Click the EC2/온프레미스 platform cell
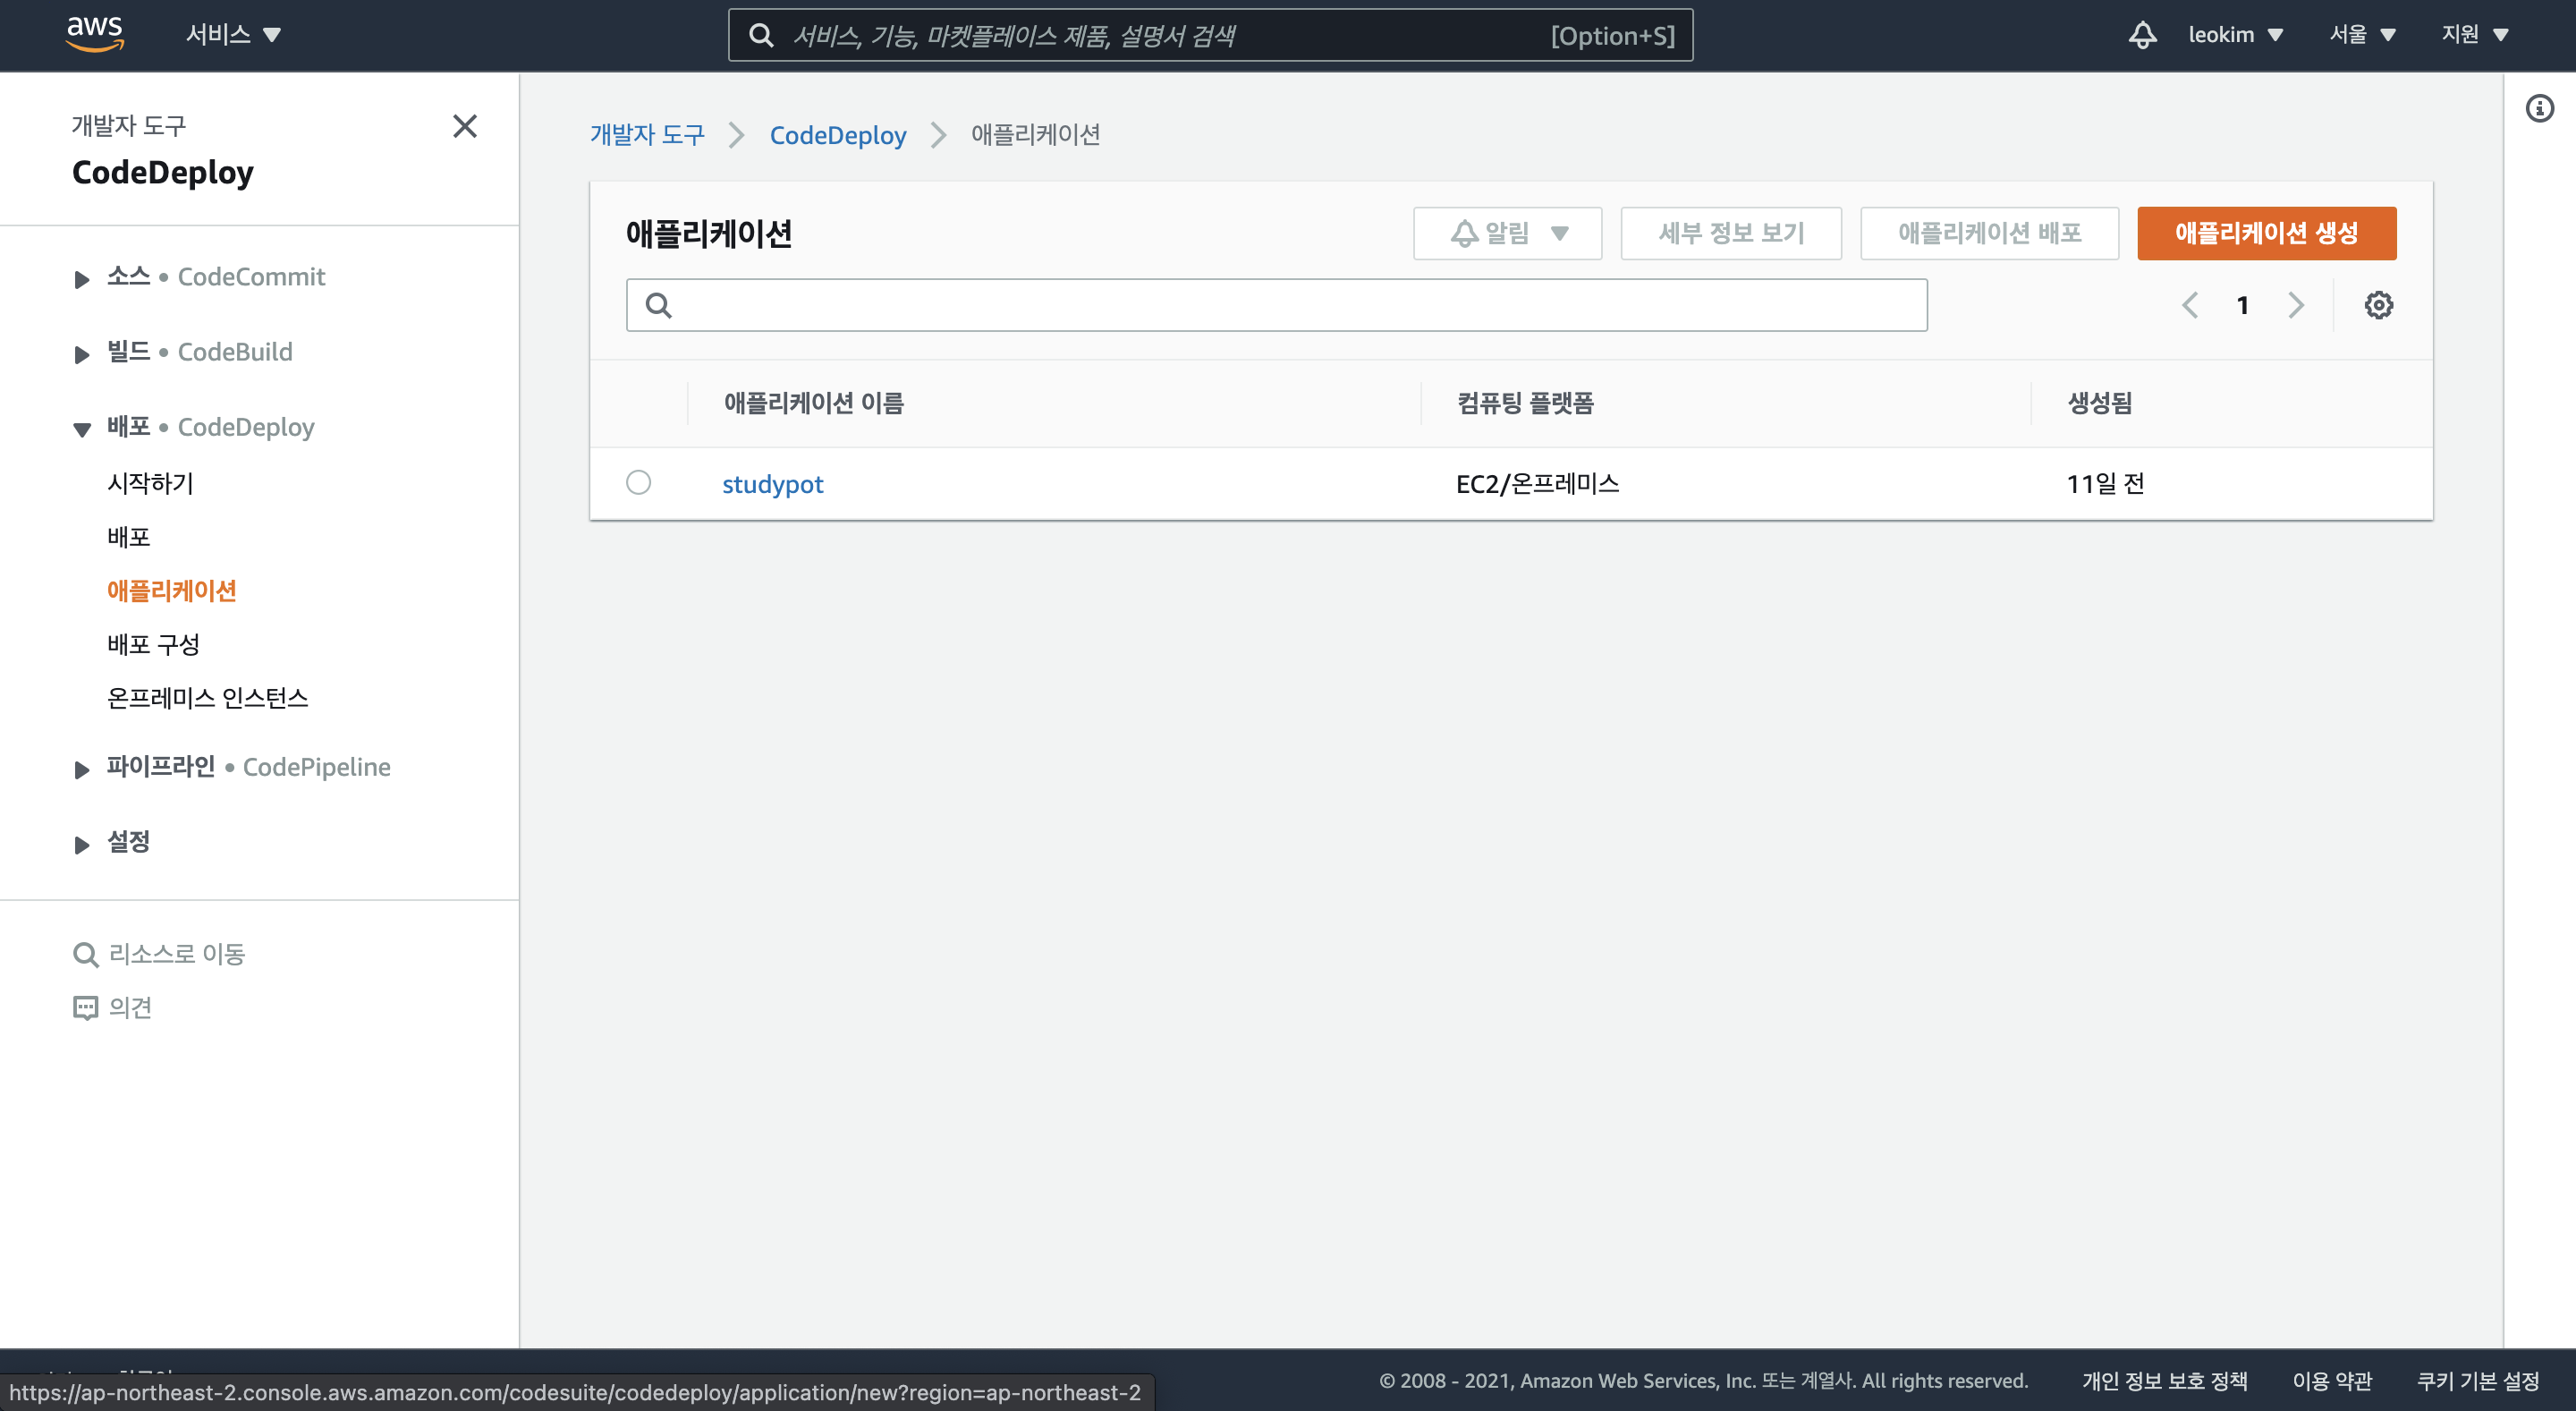This screenshot has height=1411, width=2576. 1537,484
